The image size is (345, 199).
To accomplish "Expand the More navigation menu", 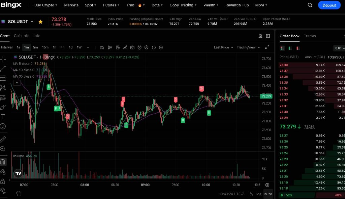I will click(x=261, y=5).
